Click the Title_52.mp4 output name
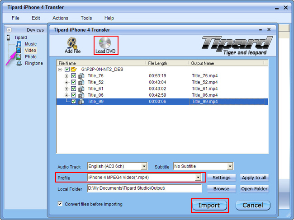 205,82
